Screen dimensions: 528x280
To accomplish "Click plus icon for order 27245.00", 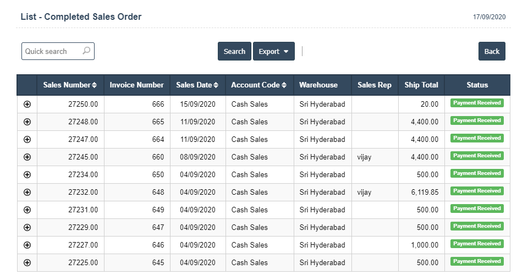I will click(x=27, y=157).
